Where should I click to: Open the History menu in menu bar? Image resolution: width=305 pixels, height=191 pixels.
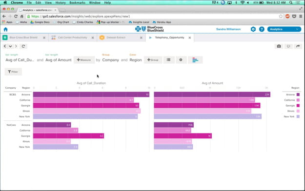pyautogui.click(x=61, y=3)
